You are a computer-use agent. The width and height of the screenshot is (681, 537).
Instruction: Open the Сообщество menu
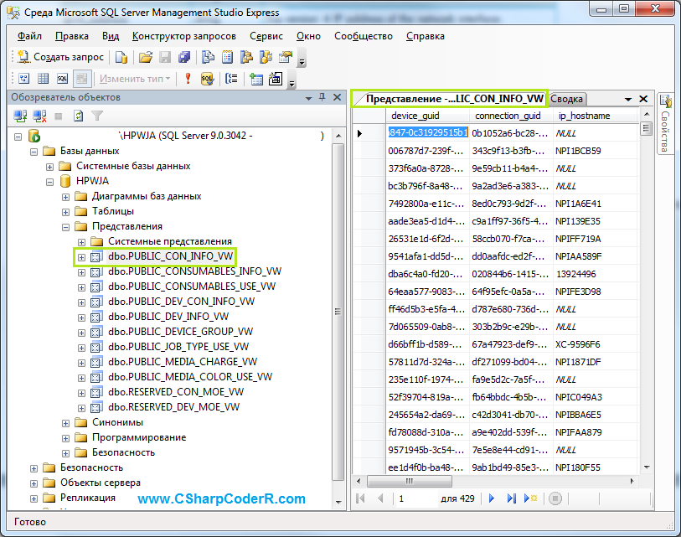tap(364, 36)
